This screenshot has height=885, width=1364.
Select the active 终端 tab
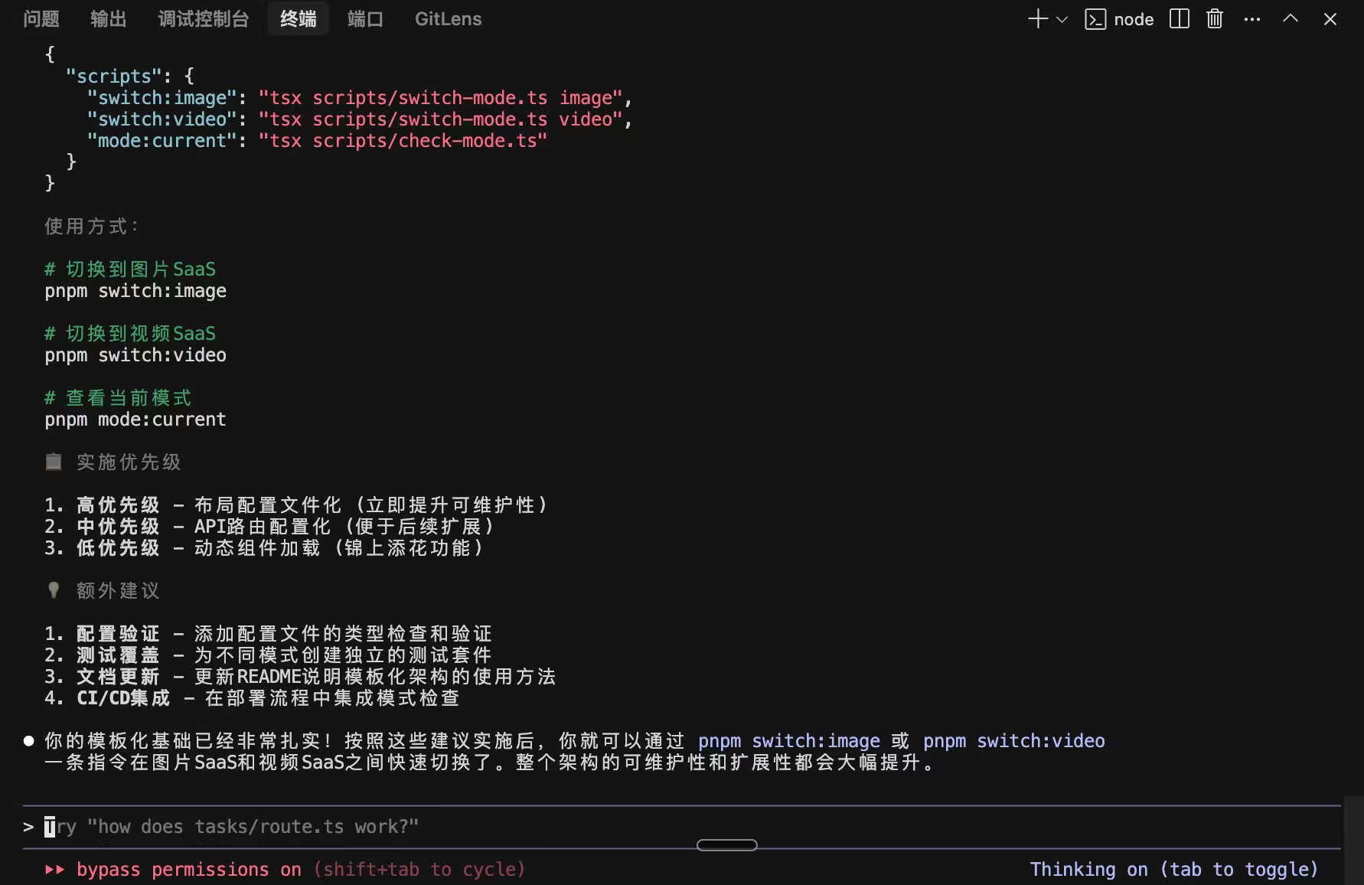(298, 19)
